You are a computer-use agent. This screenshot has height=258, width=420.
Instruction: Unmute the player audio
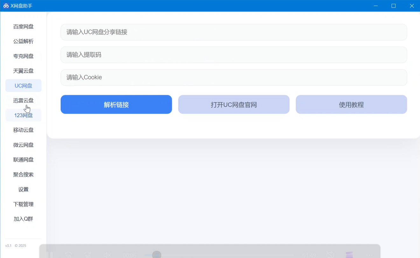[107, 255]
